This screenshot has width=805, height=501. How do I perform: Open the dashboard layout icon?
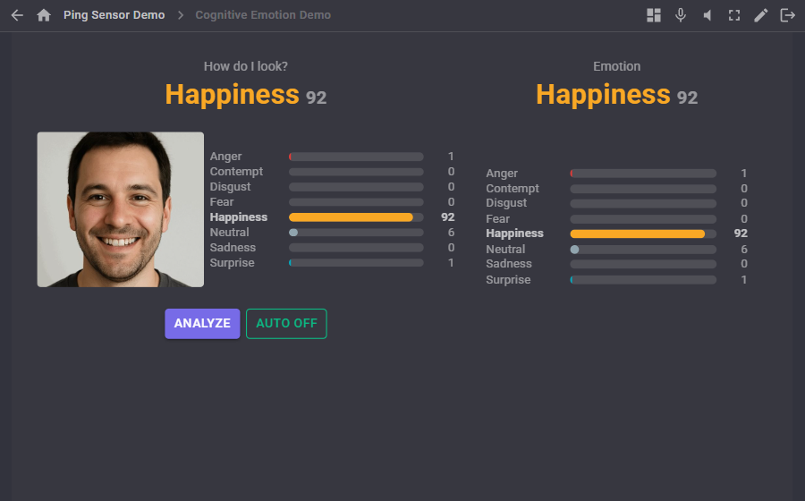654,15
